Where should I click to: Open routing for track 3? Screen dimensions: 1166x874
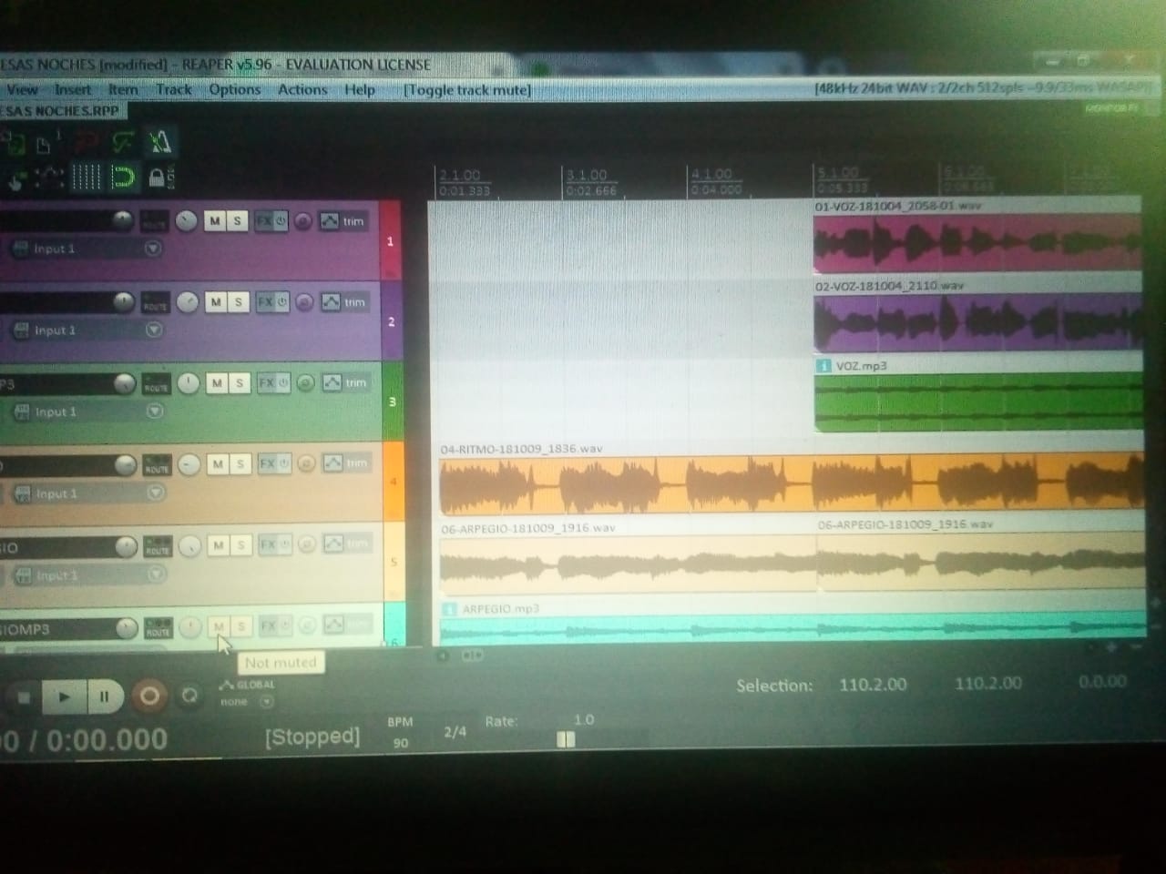[156, 384]
